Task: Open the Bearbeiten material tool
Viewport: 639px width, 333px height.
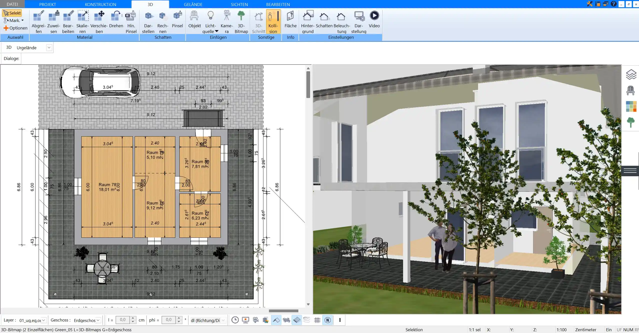Action: [68, 22]
